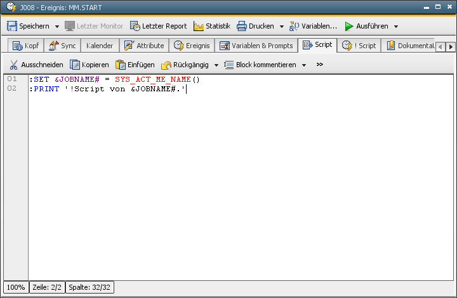Open Letzter Report
Screen dimensions: 457x298
click(158, 26)
